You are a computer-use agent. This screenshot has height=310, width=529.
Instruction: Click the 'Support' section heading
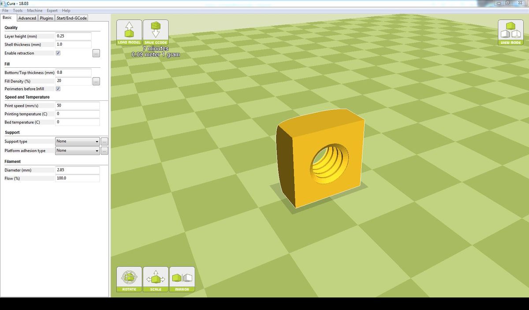coord(12,133)
